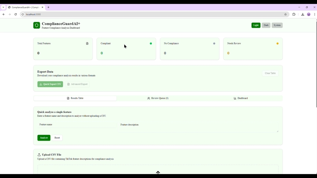The height and width of the screenshot is (178, 317).
Task: Switch to the Dashboard tab
Action: tap(241, 98)
